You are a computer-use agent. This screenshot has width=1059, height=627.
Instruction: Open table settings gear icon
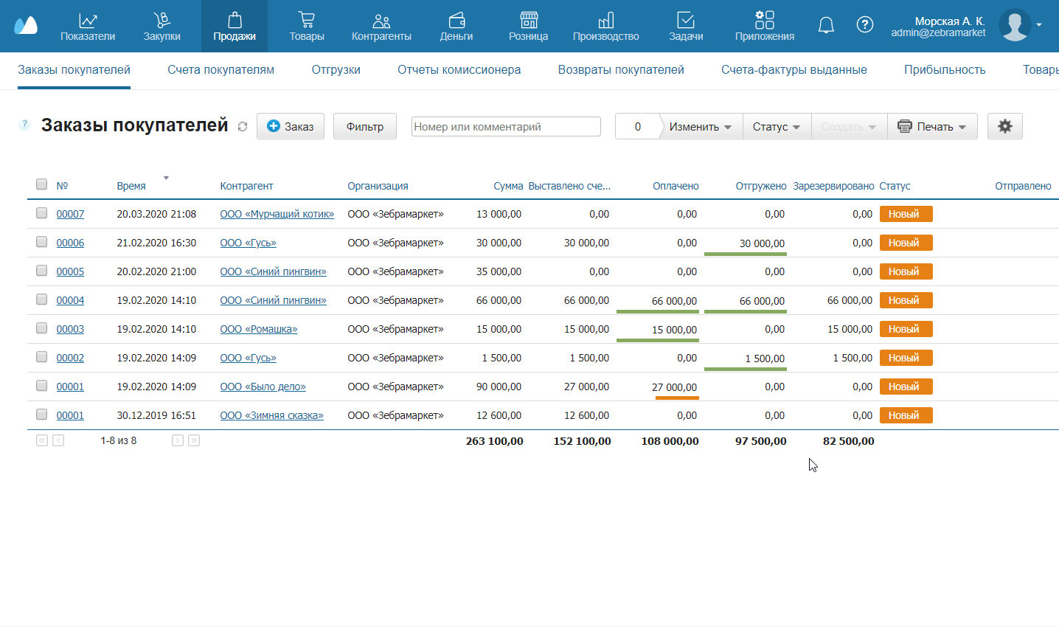pyautogui.click(x=1004, y=126)
